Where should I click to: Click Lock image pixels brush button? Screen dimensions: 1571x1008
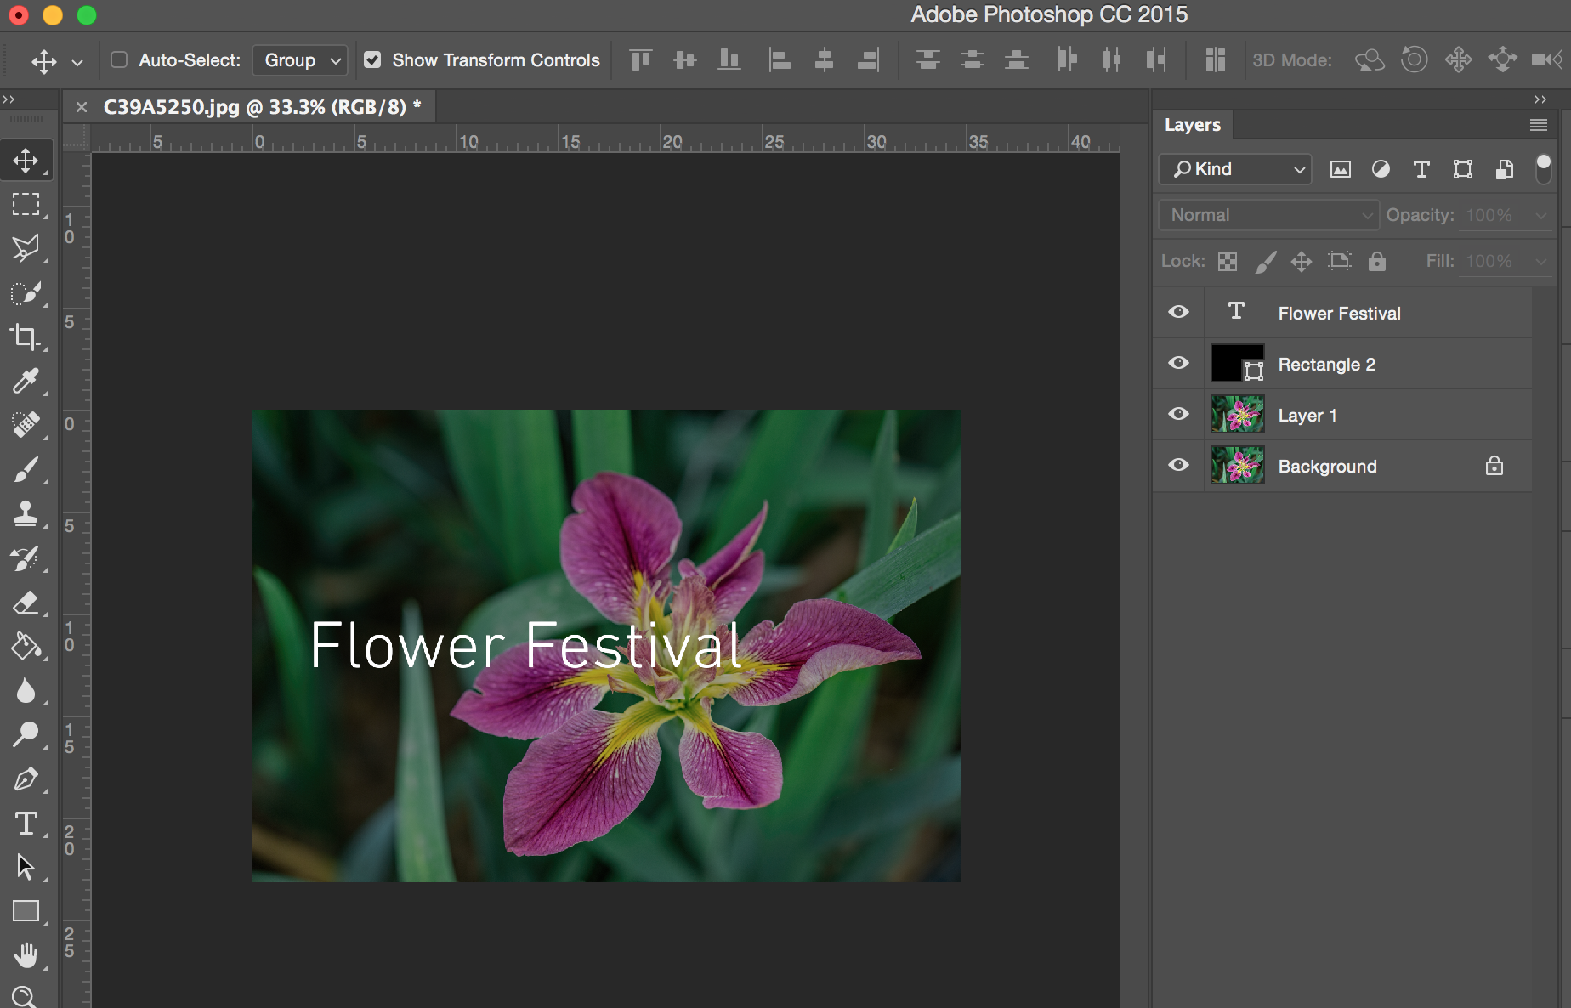click(1266, 262)
